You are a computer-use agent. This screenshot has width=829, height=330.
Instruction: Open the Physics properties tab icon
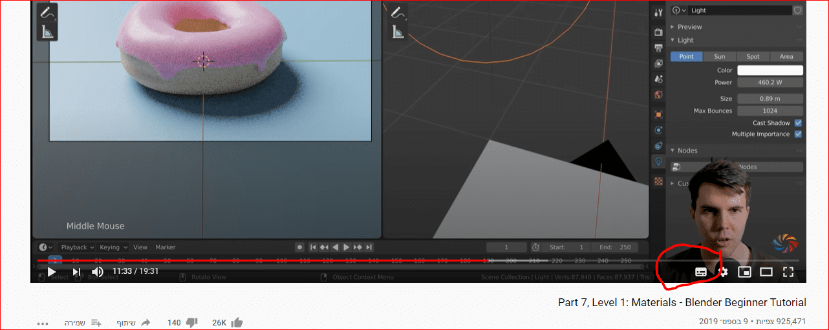pyautogui.click(x=658, y=130)
